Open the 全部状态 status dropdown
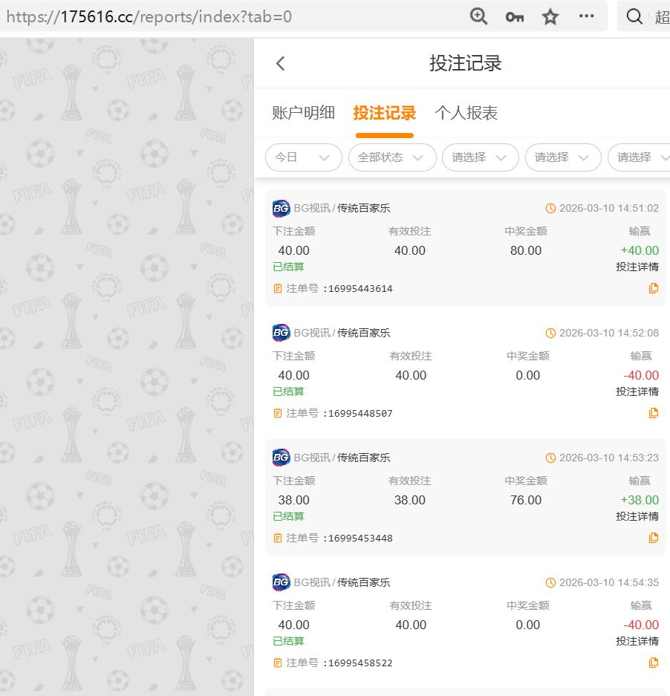The image size is (670, 696). [392, 157]
